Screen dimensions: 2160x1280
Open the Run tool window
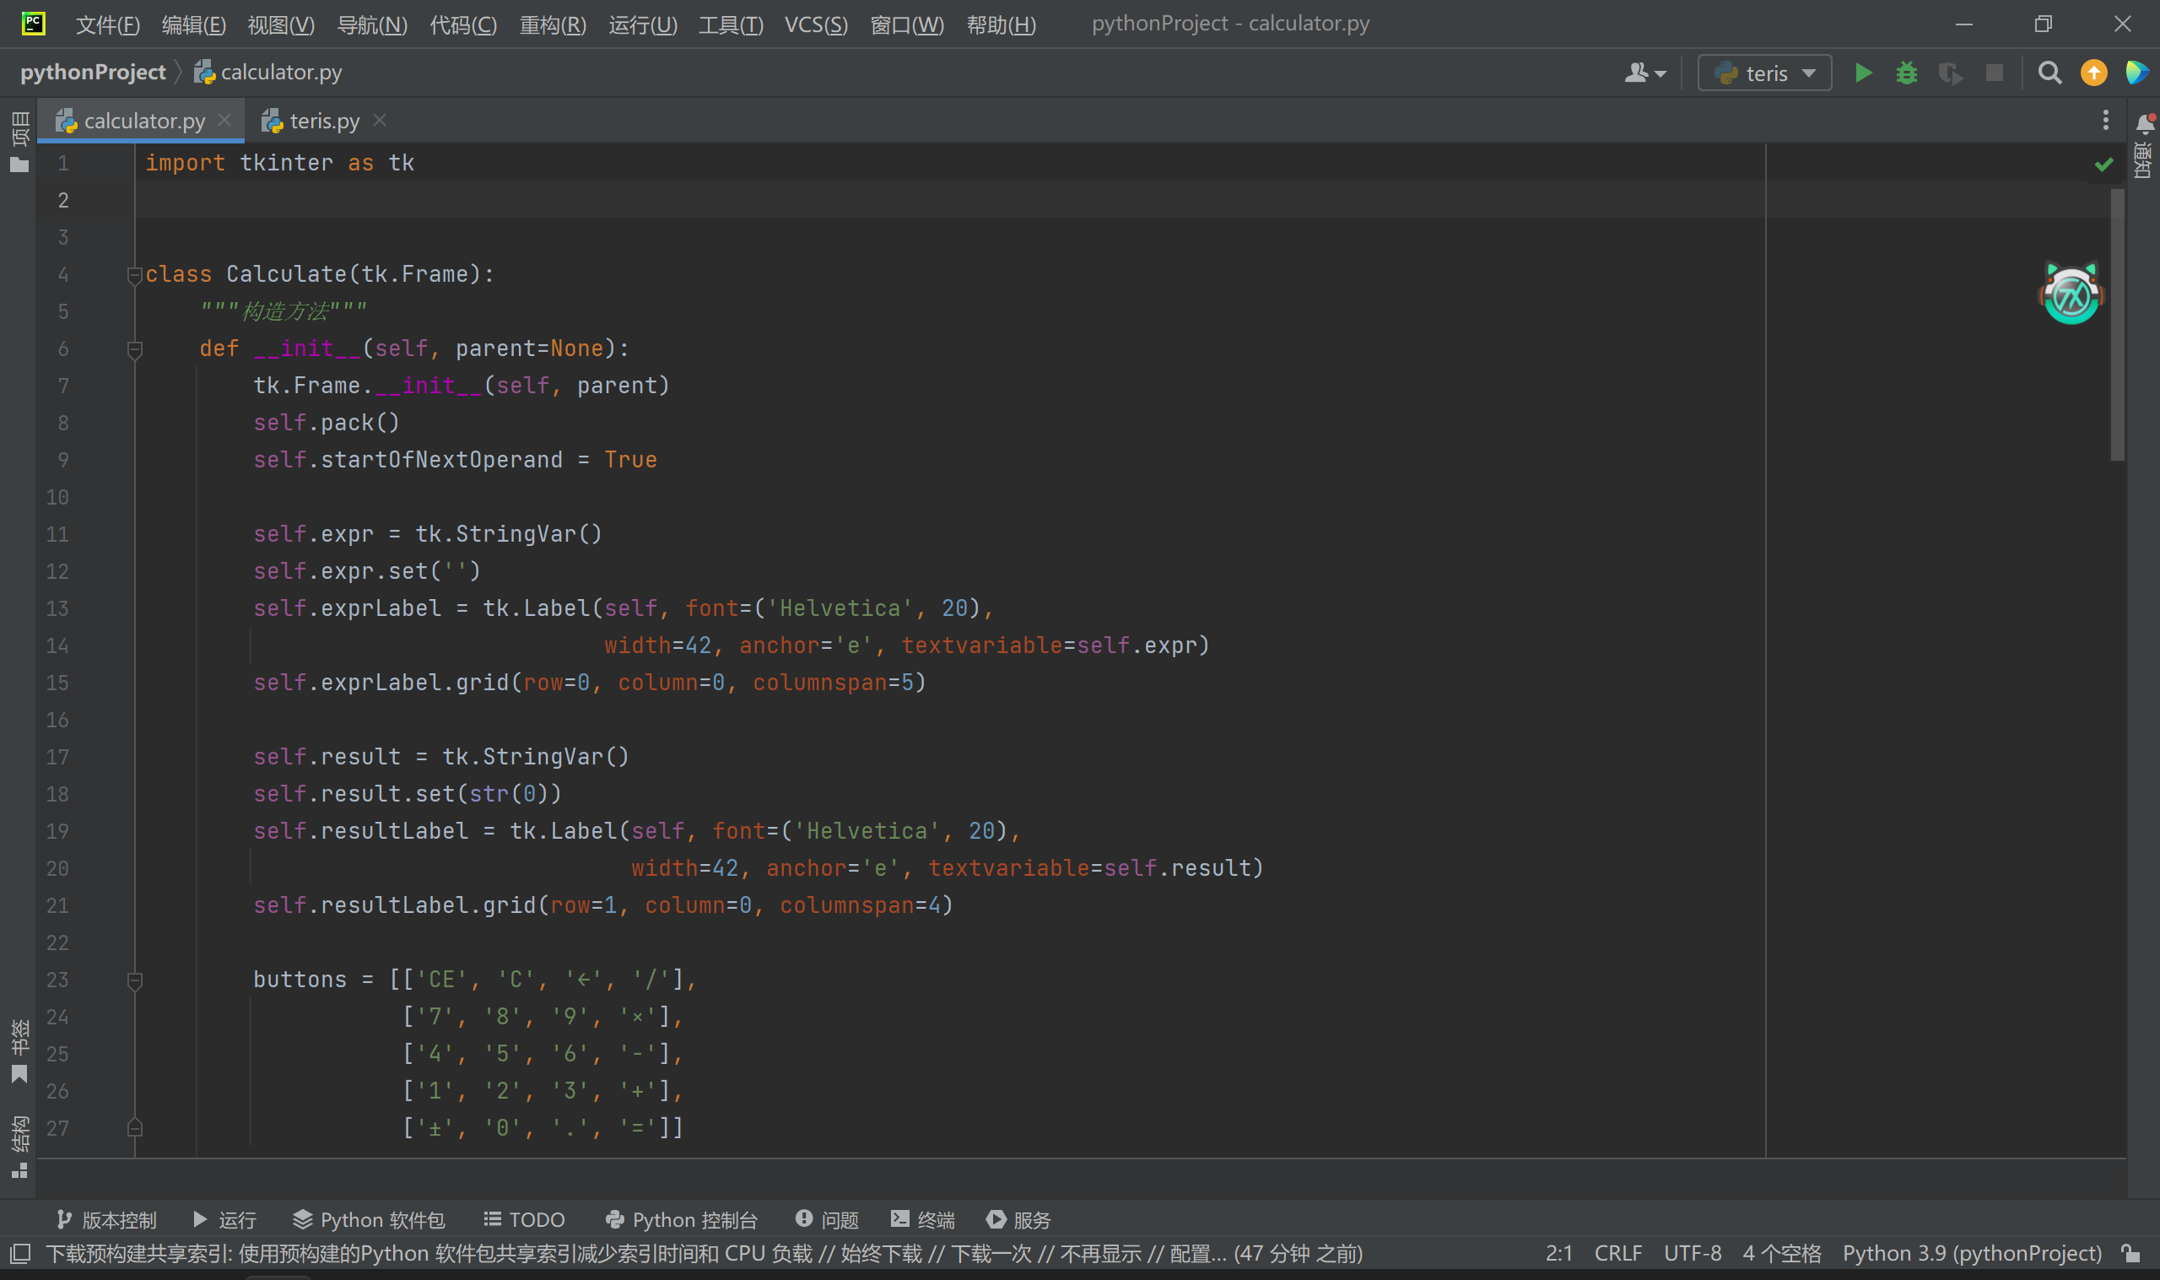224,1219
